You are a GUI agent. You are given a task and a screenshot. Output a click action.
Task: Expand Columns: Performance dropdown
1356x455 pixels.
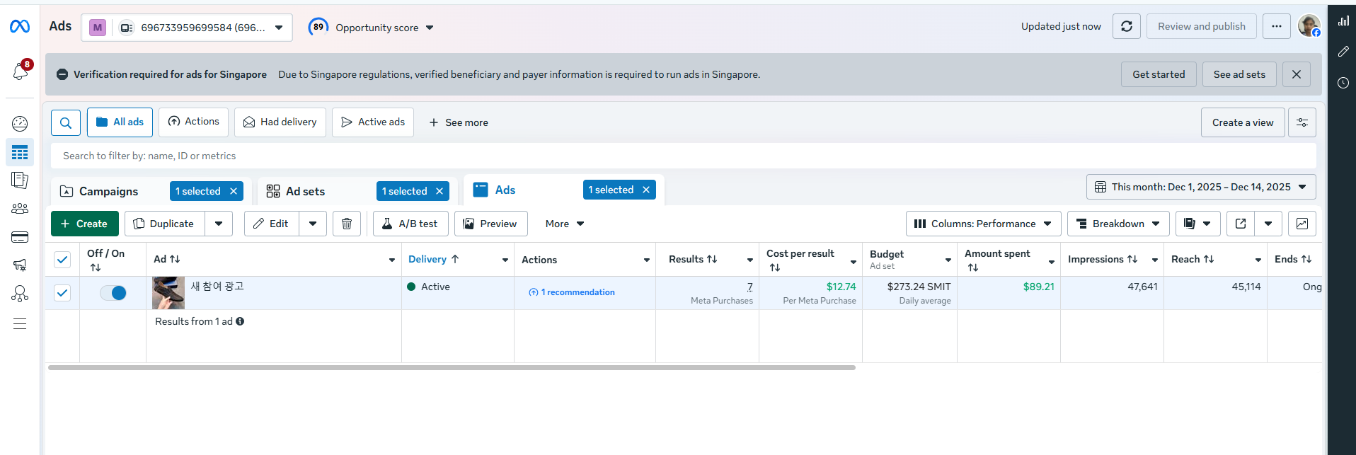(983, 224)
